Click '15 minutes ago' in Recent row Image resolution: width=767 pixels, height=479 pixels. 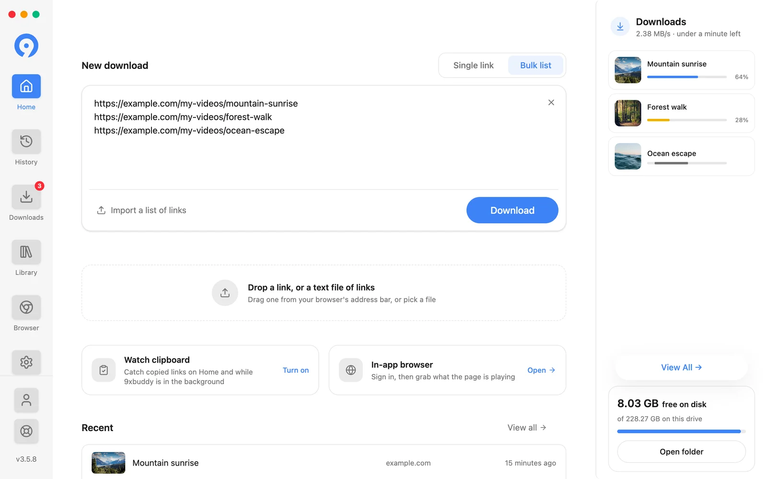[x=530, y=463]
